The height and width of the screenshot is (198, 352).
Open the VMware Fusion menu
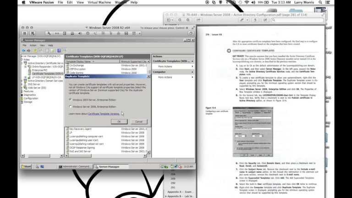point(42,2)
